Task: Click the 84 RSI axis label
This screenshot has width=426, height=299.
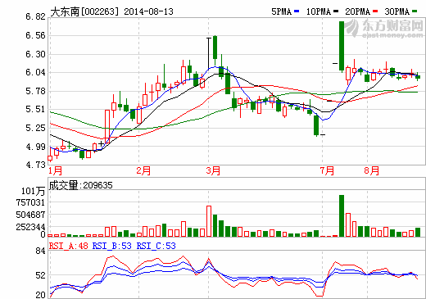Action: [40, 251]
